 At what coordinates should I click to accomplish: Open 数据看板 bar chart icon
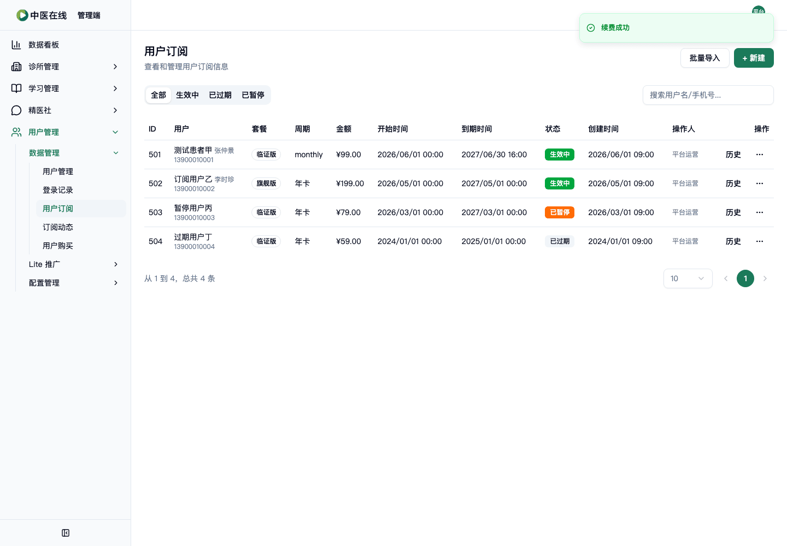[16, 45]
